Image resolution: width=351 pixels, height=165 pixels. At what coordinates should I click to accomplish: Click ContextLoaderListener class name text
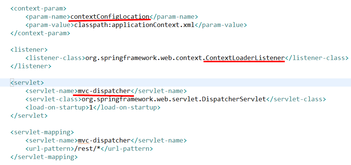click(245, 58)
